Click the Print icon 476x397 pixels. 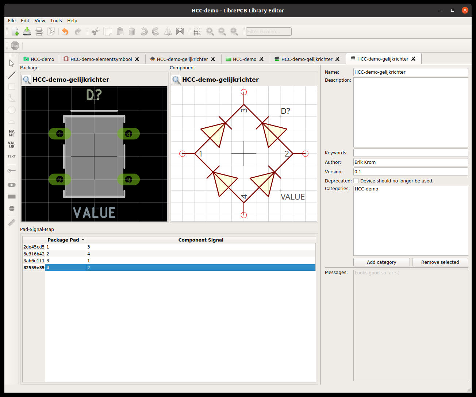39,31
